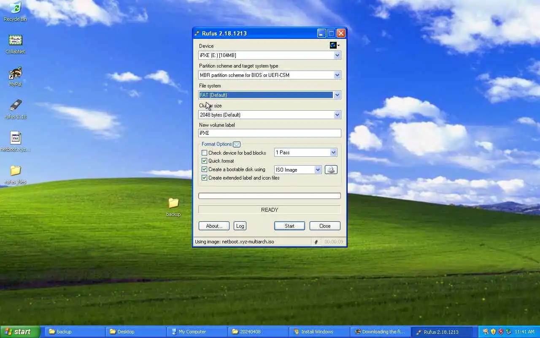Click the # hash checksum button
The height and width of the screenshot is (338, 540).
coord(316,242)
